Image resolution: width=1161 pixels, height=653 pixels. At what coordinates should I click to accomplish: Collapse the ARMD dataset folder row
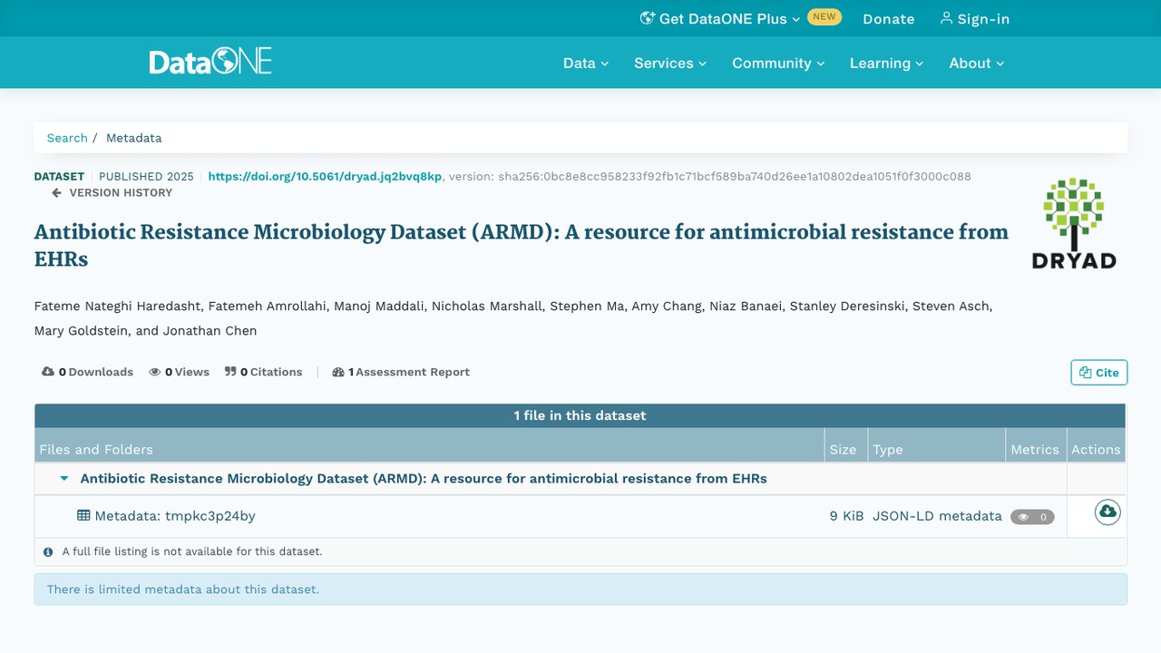pyautogui.click(x=64, y=478)
